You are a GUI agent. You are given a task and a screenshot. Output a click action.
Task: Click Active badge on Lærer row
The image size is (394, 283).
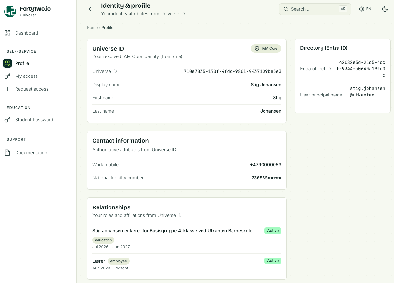(273, 261)
